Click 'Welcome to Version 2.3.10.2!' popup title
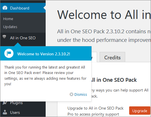151x117 pixels. point(44,54)
